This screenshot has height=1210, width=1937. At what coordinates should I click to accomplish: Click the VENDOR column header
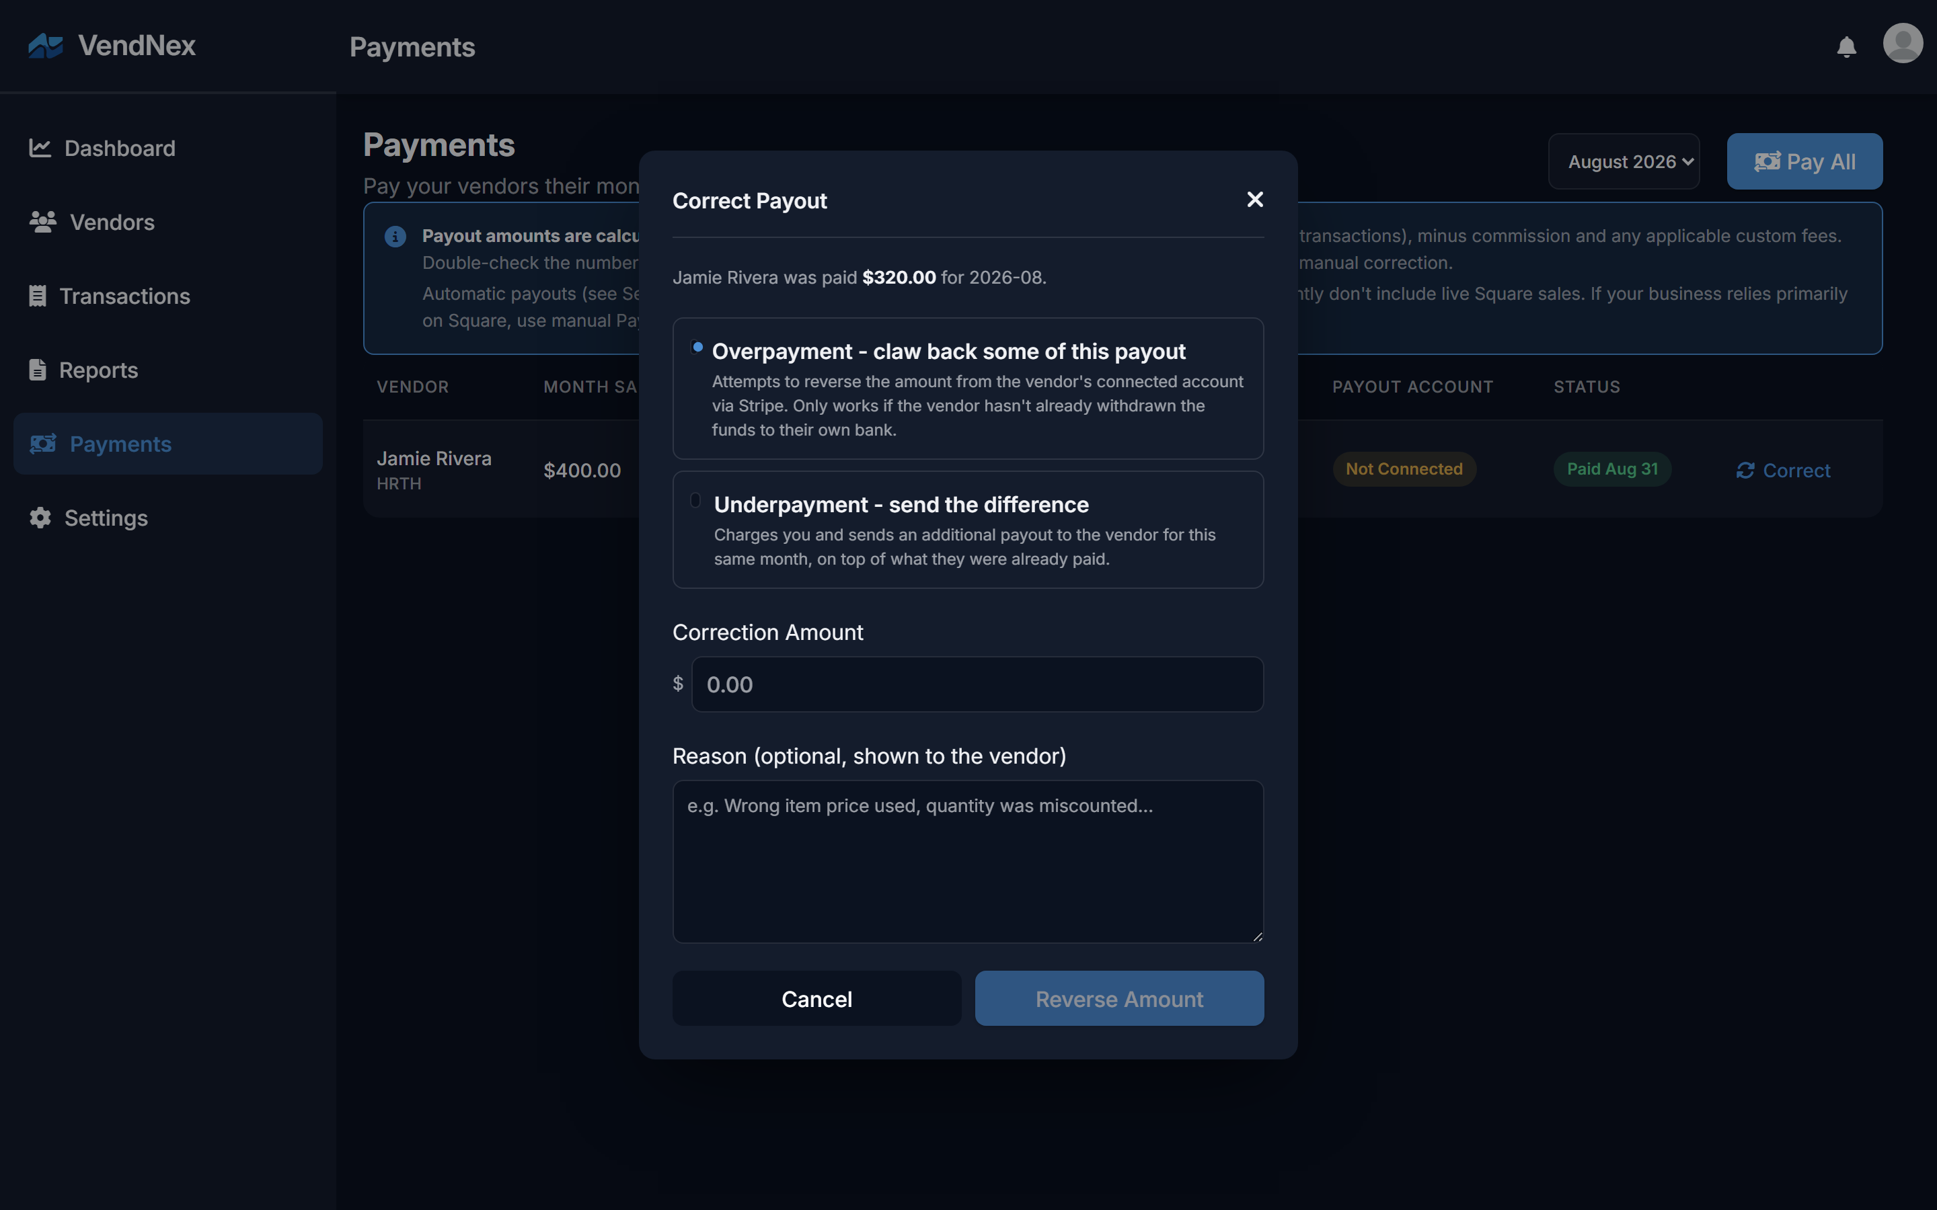coord(412,387)
